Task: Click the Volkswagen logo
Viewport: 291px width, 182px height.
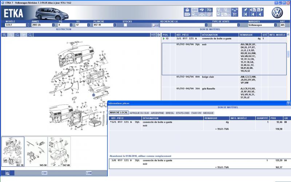Action: pos(277,13)
